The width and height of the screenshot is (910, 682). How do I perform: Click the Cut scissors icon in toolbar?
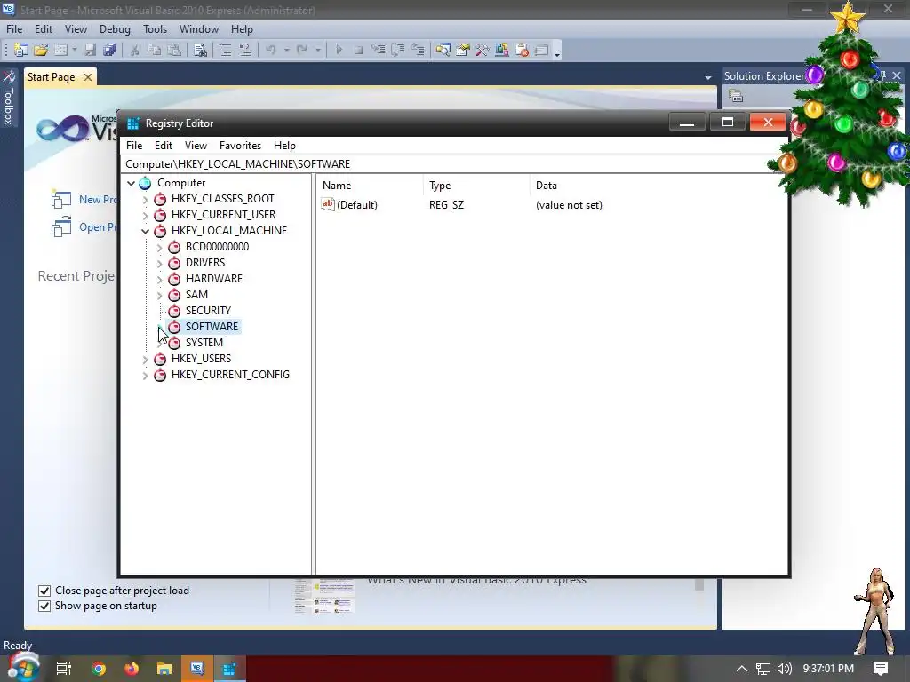(x=134, y=51)
